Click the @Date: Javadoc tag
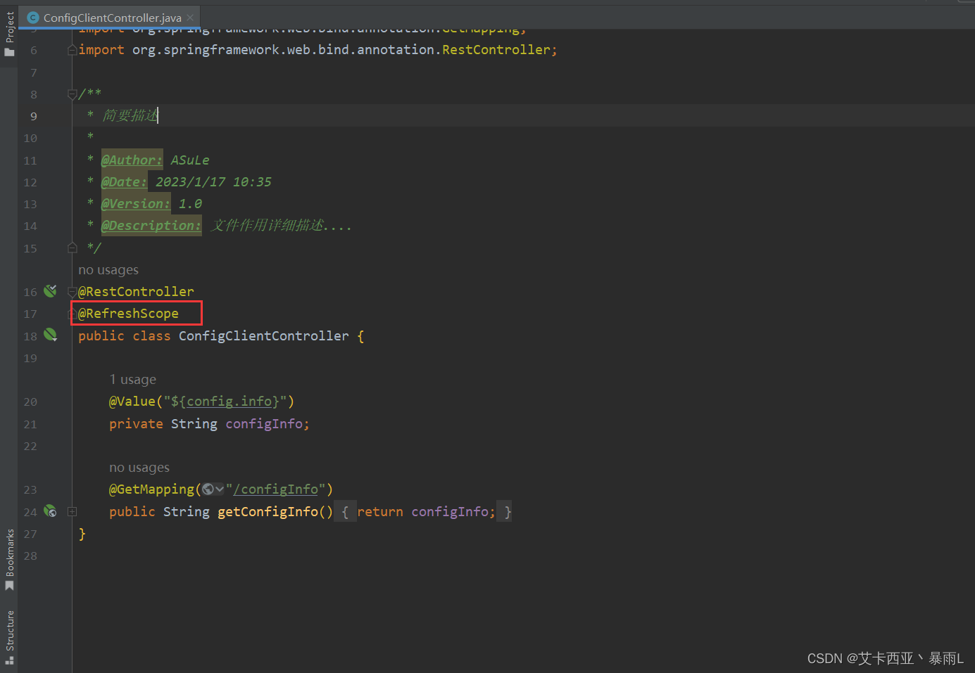 124,182
